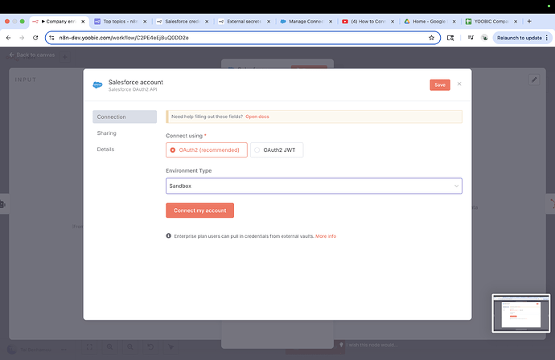Switch to YOOBIC Company tab
The width and height of the screenshot is (555, 360).
pos(491,22)
